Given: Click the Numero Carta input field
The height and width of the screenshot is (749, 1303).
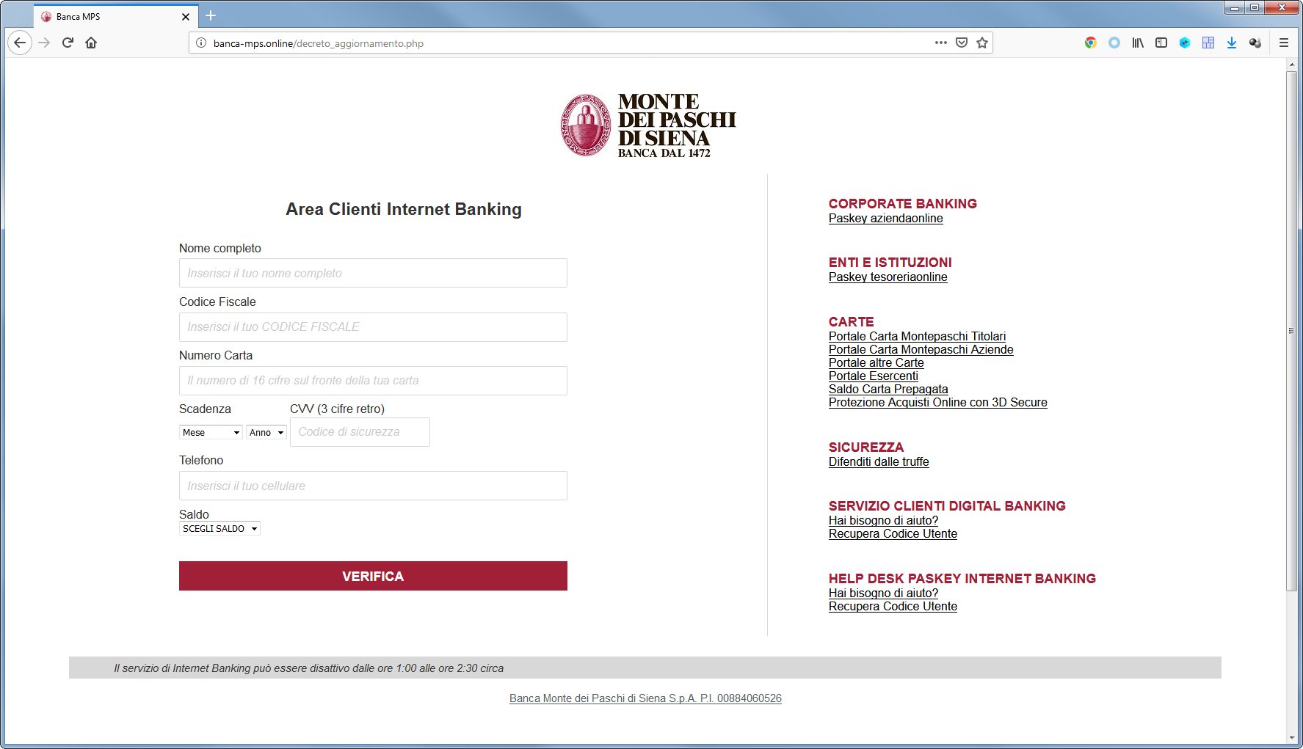Looking at the screenshot, I should coord(373,380).
